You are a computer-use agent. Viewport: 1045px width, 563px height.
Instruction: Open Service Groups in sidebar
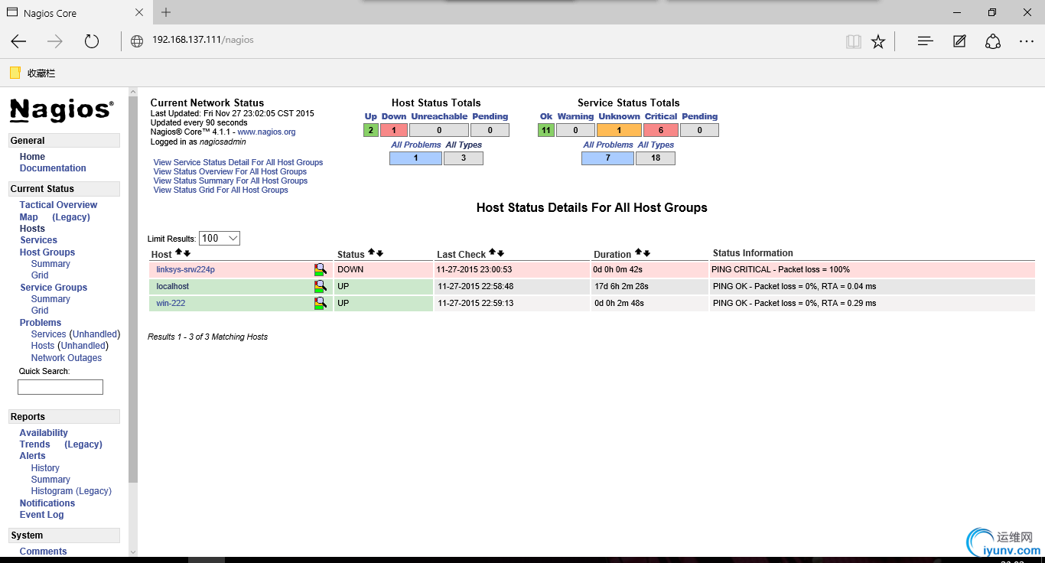tap(54, 288)
